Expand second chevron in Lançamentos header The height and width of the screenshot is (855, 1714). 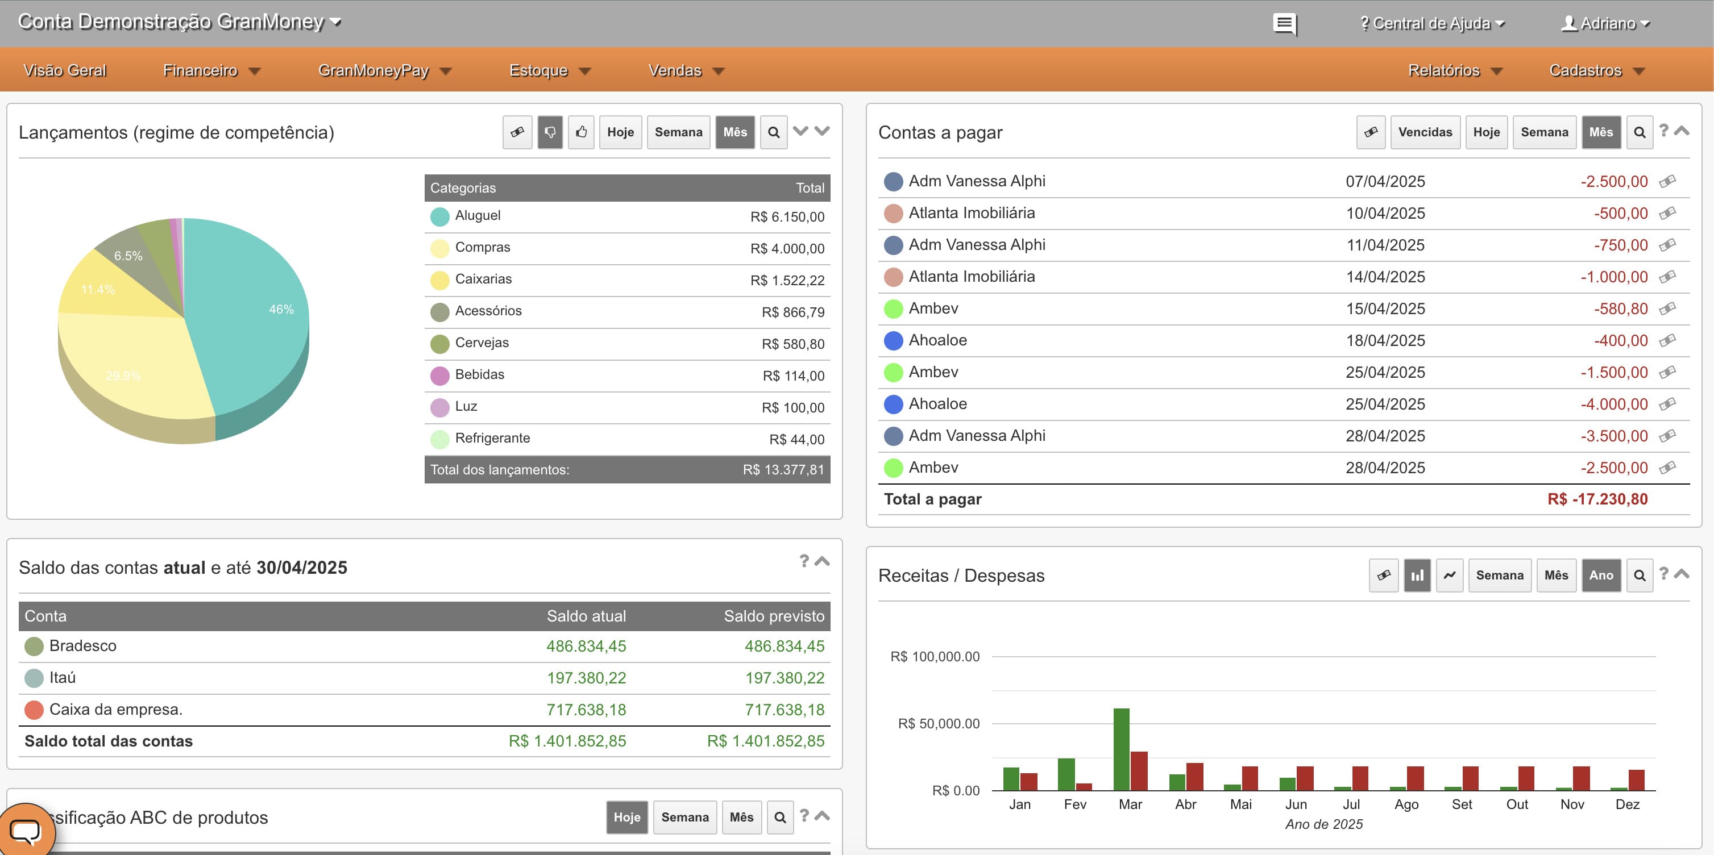pos(821,131)
